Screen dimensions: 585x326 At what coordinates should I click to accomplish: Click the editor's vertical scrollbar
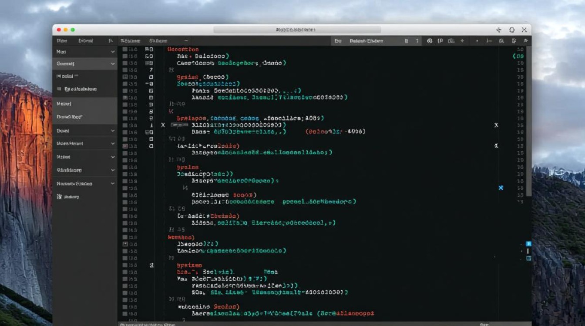click(x=529, y=122)
